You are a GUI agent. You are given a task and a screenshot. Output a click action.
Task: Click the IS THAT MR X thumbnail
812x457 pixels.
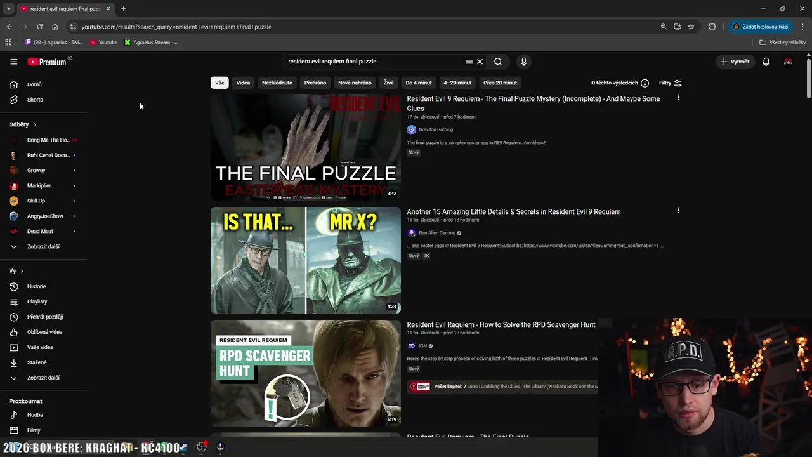306,260
